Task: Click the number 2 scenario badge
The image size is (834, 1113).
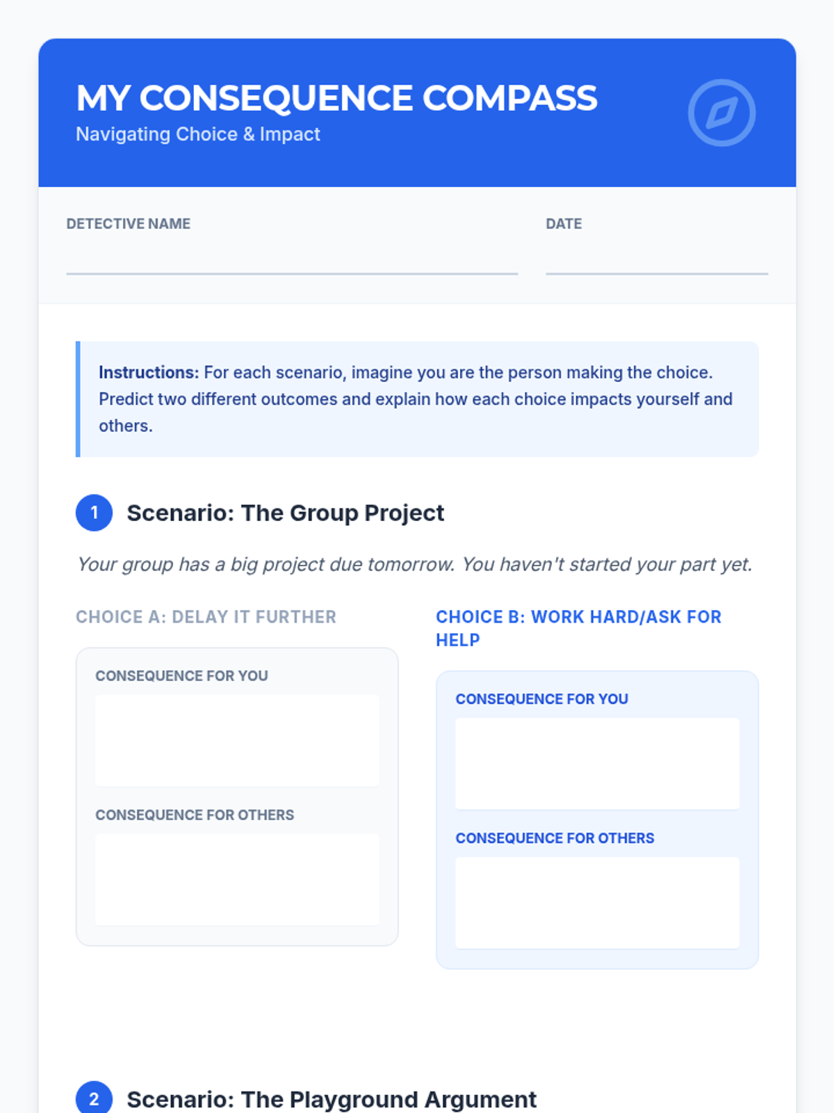Action: [x=94, y=1098]
